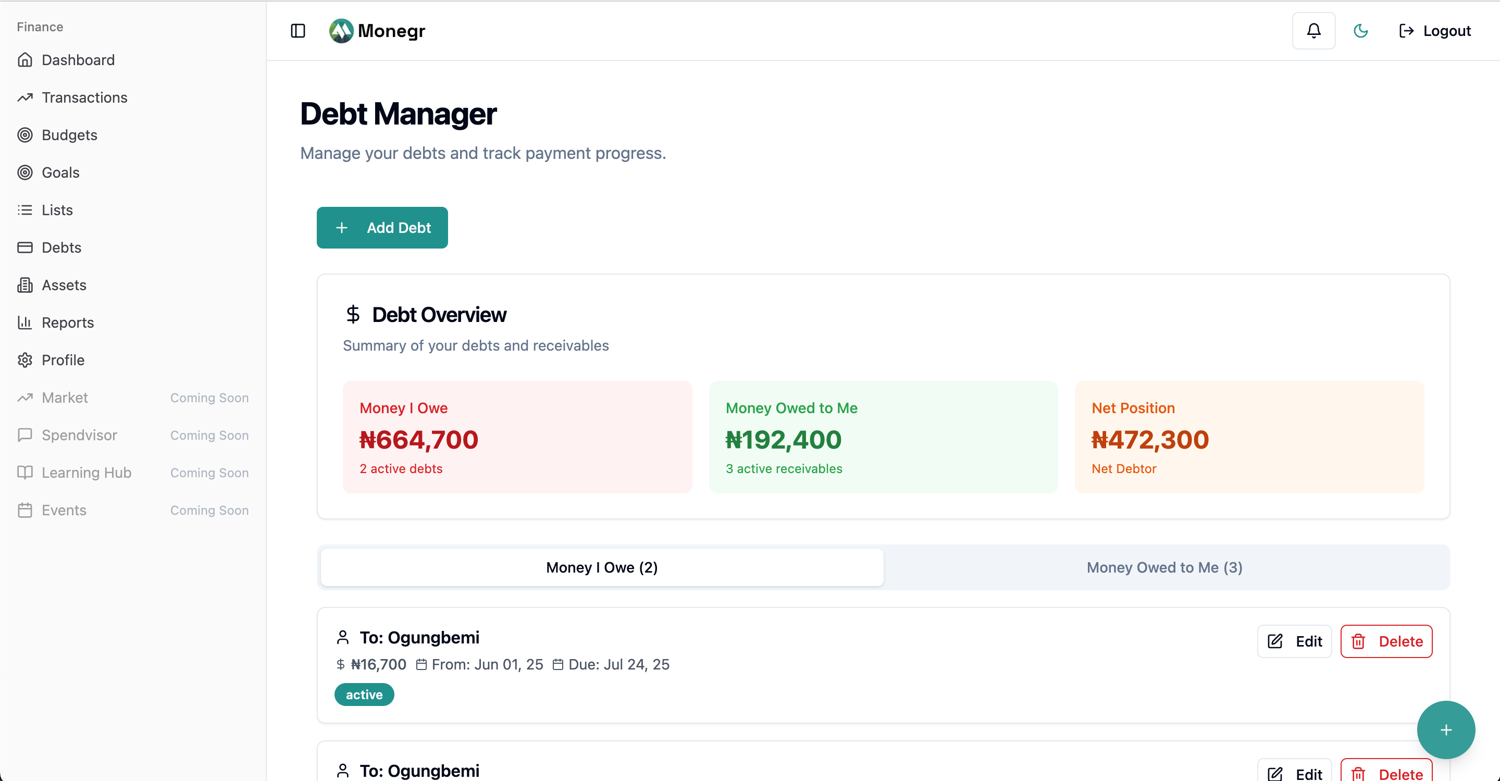
Task: Navigate to Goals in the sidebar
Action: pyautogui.click(x=60, y=172)
